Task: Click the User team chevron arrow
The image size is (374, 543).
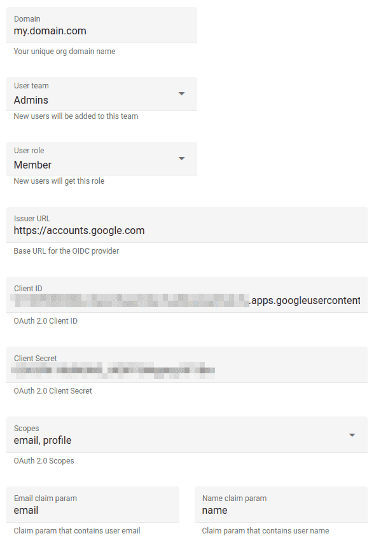Action: (x=181, y=93)
